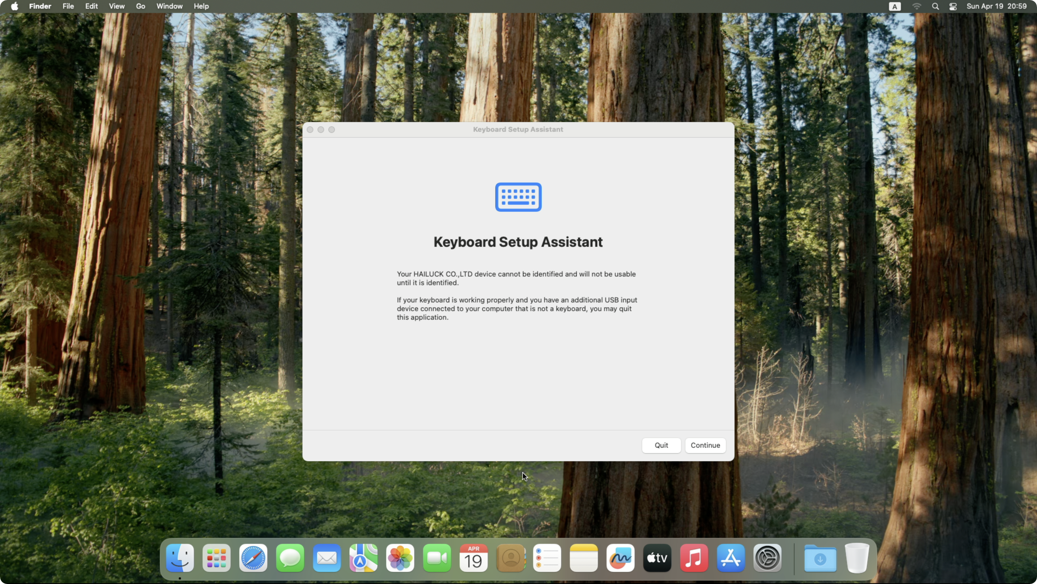Open Finder from the Dock

[x=180, y=558]
